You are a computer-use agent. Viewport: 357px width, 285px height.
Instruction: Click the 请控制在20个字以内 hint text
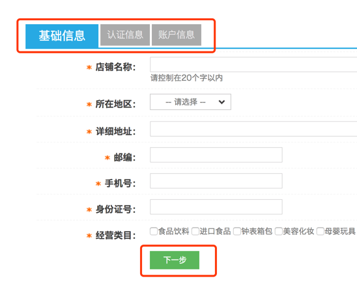(186, 78)
